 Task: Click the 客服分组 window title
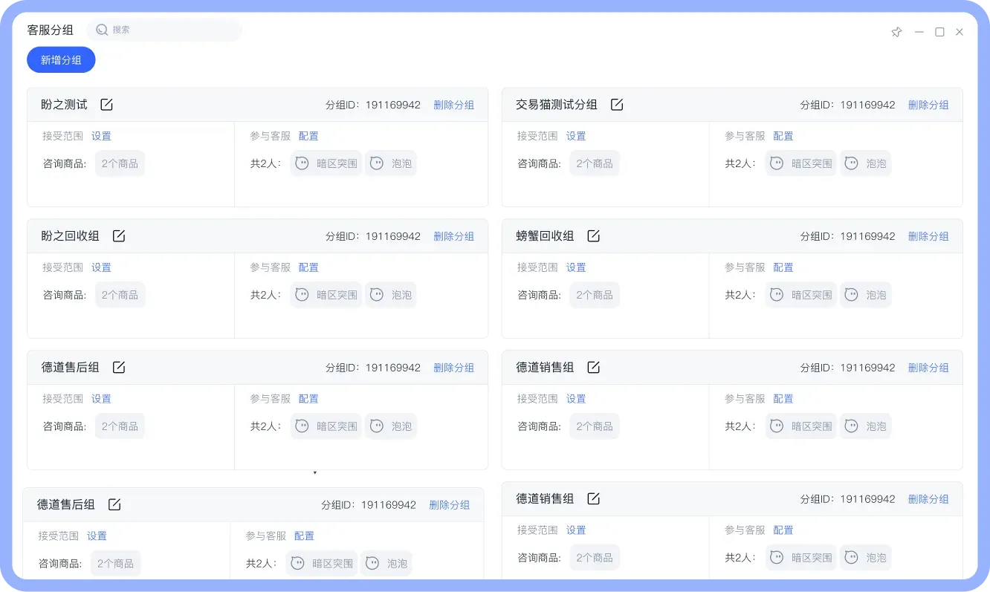tap(50, 30)
